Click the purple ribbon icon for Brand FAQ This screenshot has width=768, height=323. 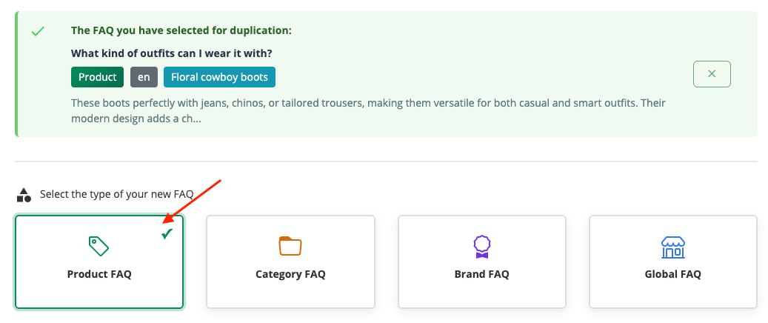pyautogui.click(x=482, y=245)
